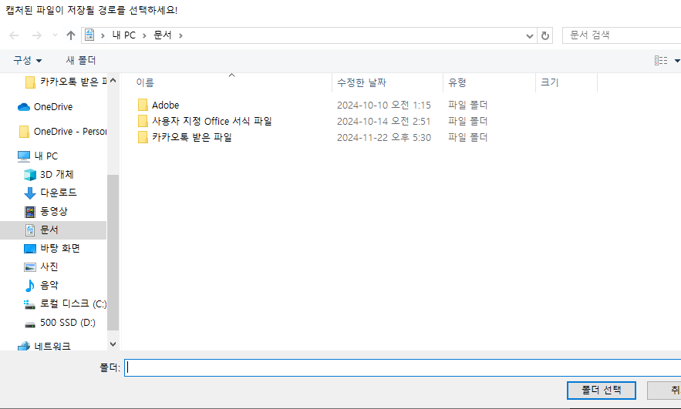The height and width of the screenshot is (409, 681).
Task: Select 카카오톡 받은 파일 folder in file list
Action: click(191, 138)
